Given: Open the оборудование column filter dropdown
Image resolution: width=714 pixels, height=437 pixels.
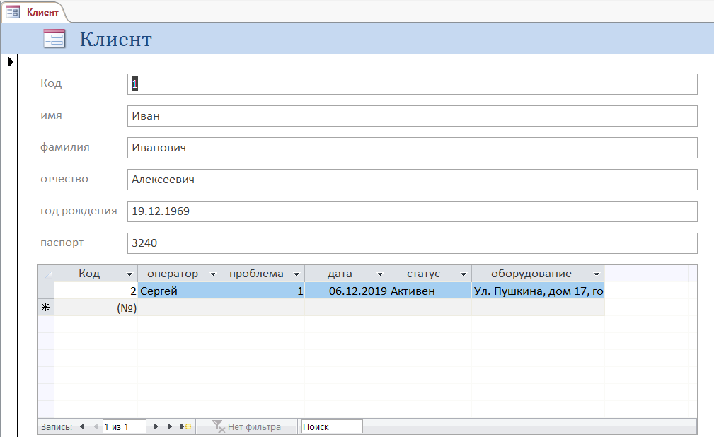Looking at the screenshot, I should [597, 274].
